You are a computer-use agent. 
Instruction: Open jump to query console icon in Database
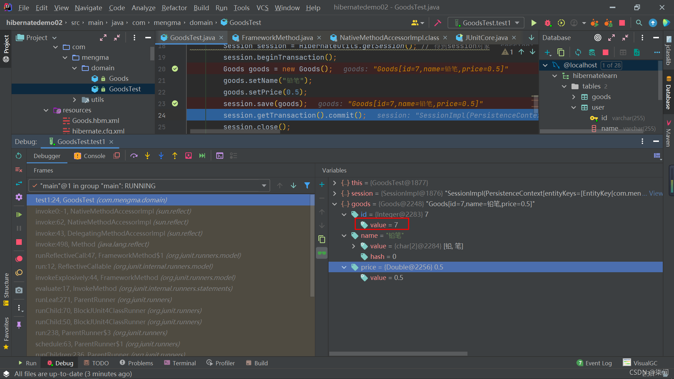(637, 52)
